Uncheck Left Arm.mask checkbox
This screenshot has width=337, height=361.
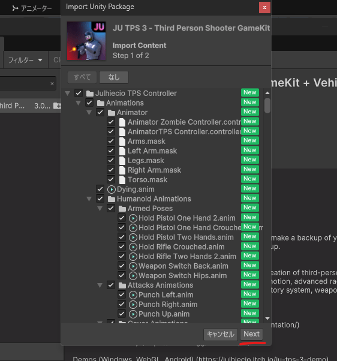[111, 151]
